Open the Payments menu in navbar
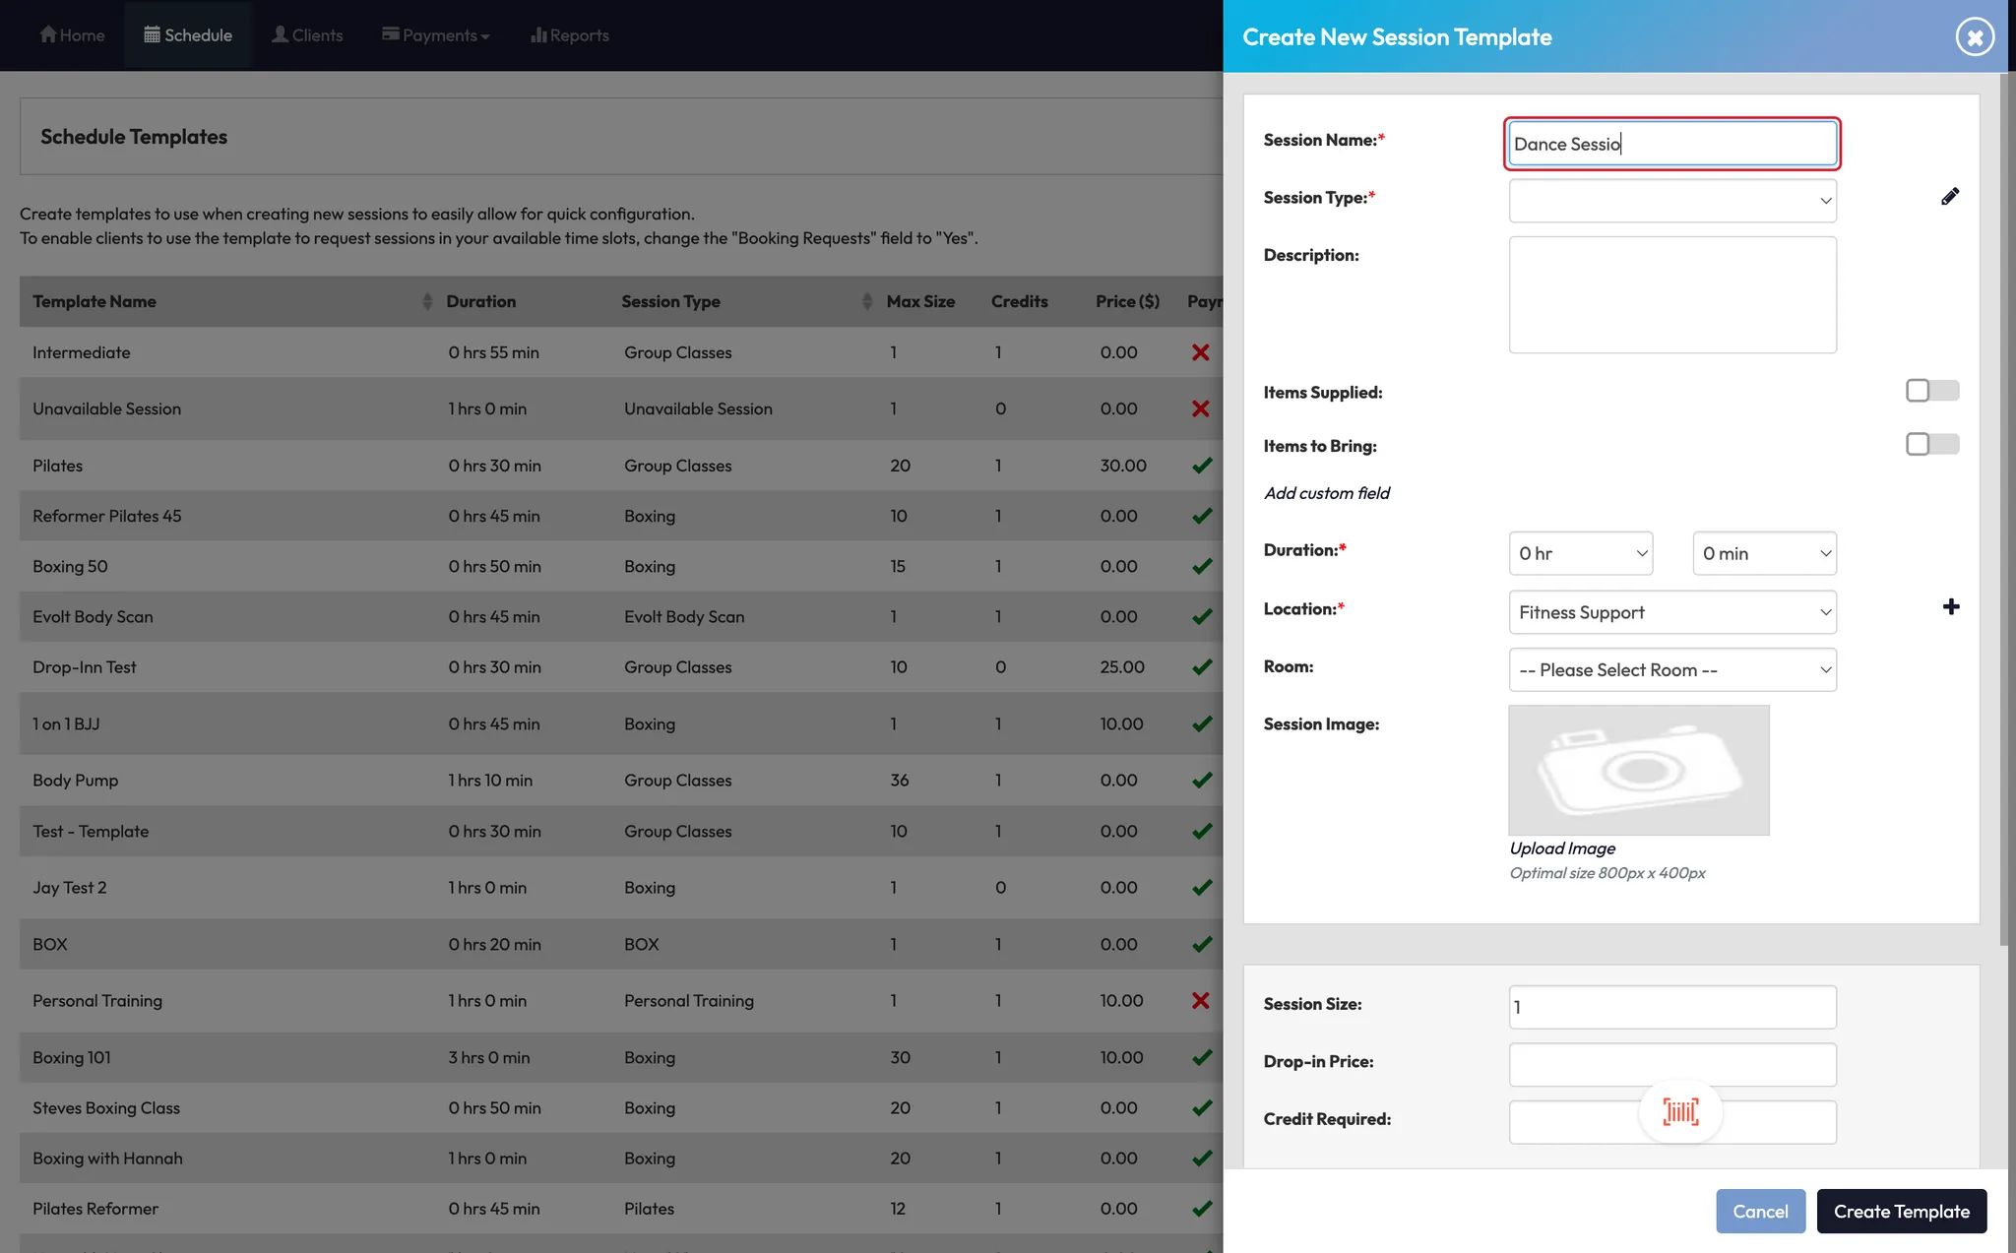 tap(436, 35)
